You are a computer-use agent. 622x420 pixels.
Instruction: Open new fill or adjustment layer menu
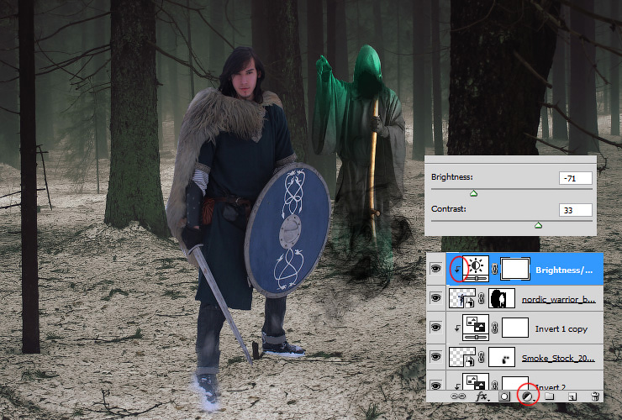click(x=528, y=396)
